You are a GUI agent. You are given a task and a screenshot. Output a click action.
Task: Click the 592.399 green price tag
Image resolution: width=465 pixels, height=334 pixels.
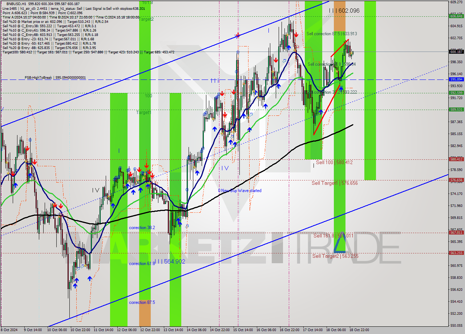[x=456, y=93]
